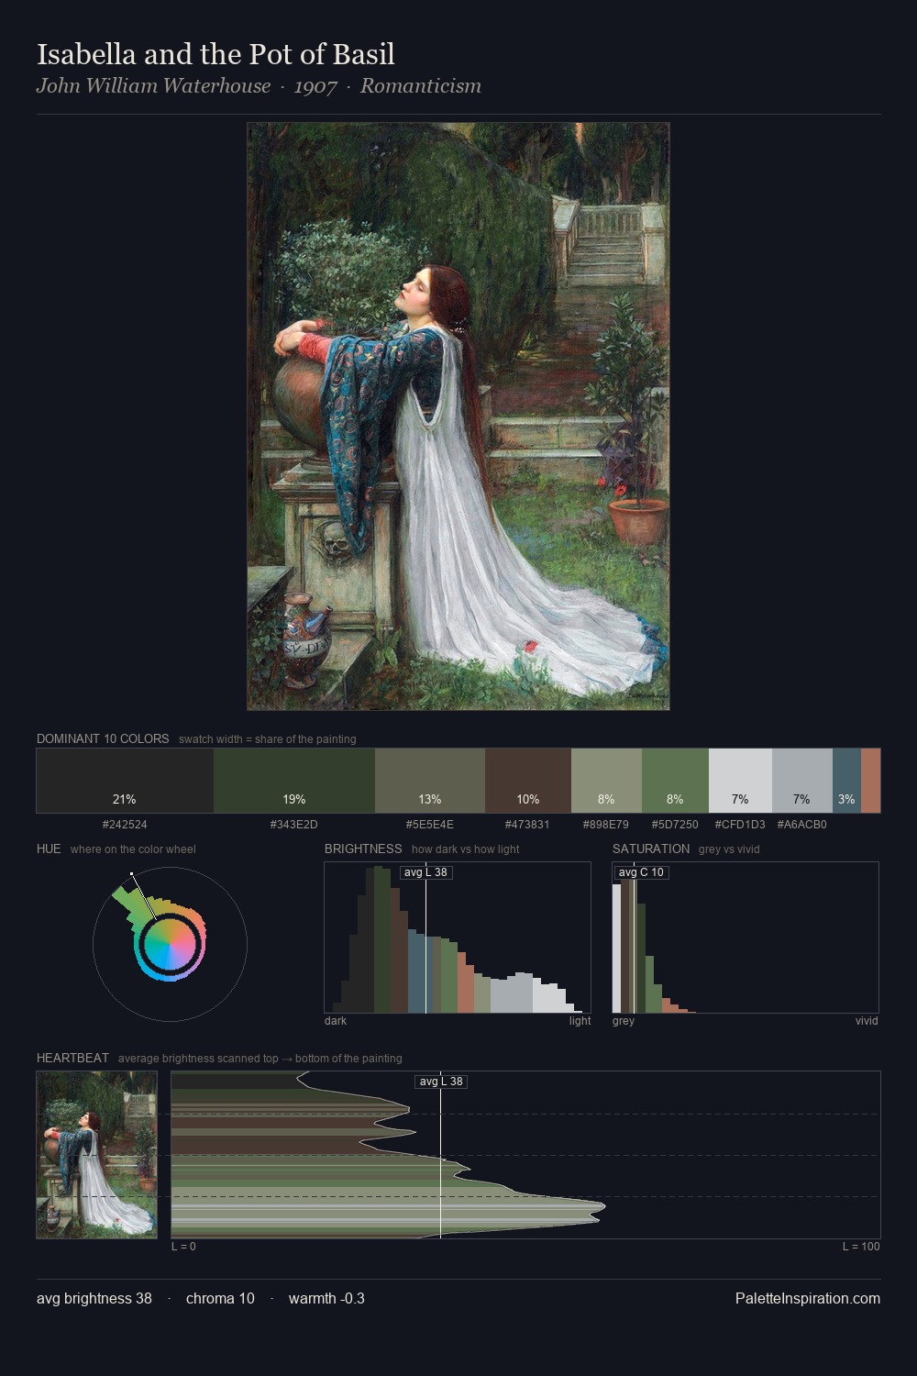Click the 'avg brightness 38' footer stat

(x=94, y=1298)
